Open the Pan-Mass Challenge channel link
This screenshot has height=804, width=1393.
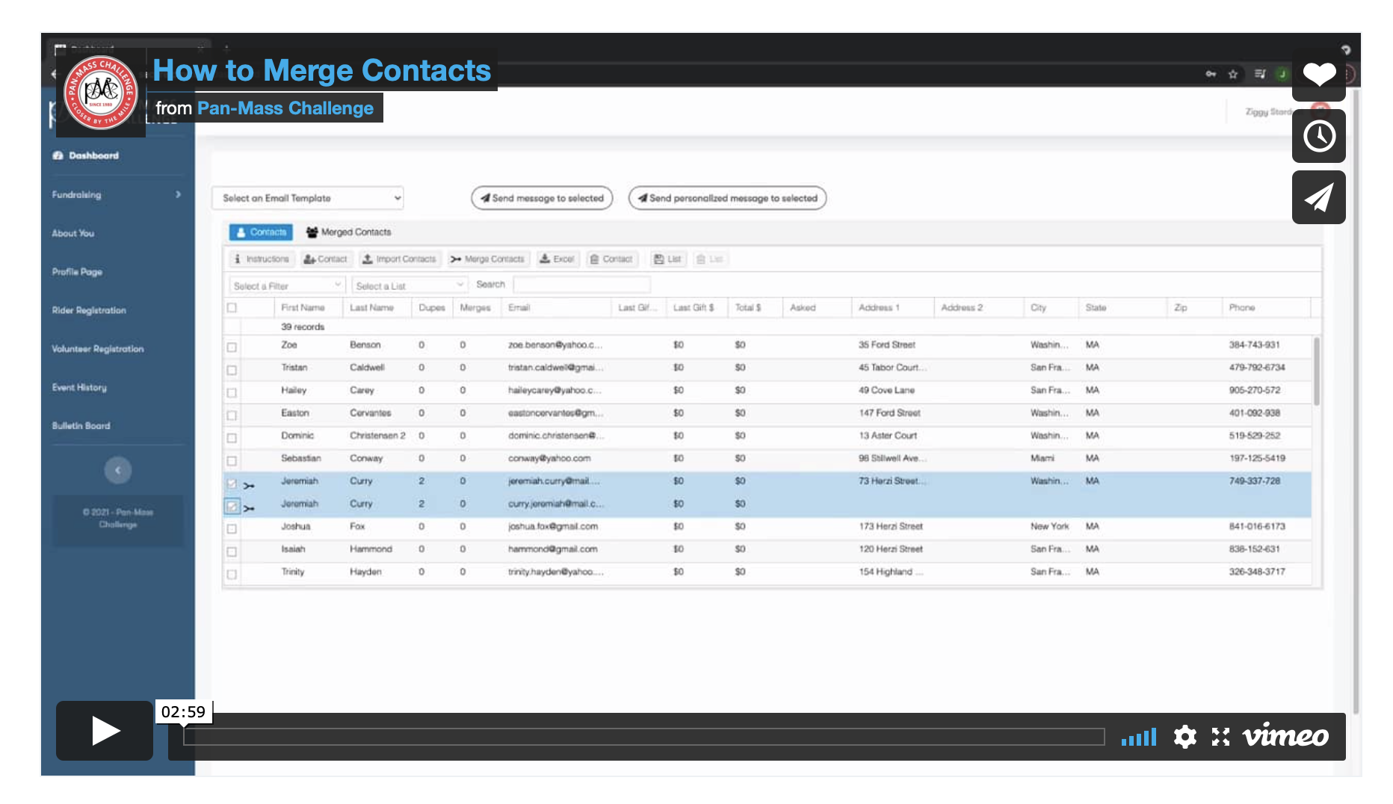pos(285,108)
